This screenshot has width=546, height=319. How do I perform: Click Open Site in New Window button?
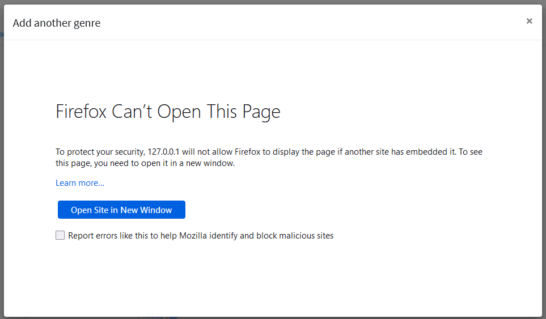click(121, 210)
